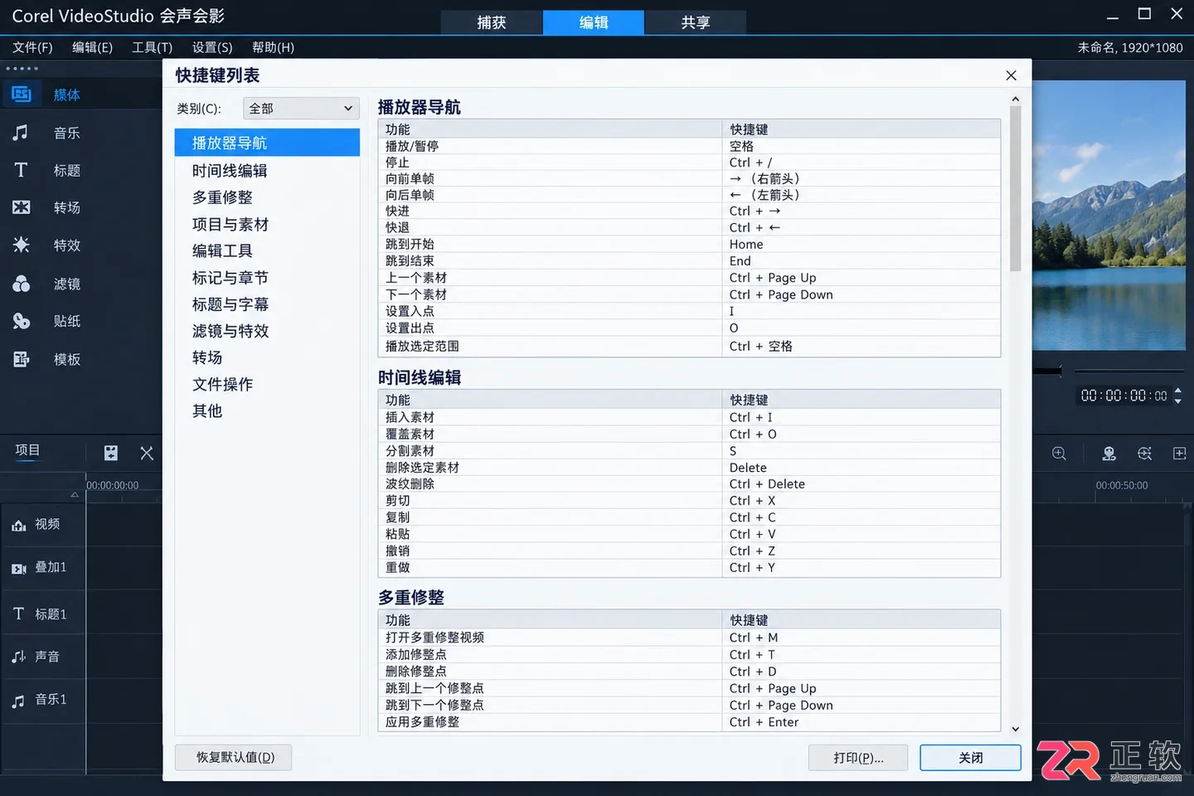Screen dimensions: 1194x796
Task: Select the 叠加1 overlay track icon
Action: [x=19, y=568]
